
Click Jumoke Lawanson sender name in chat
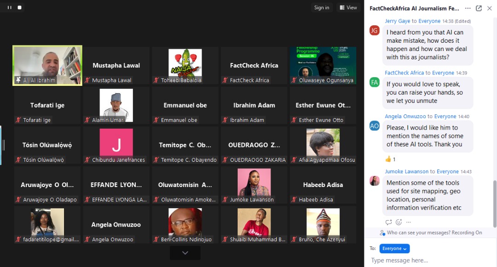(407, 171)
